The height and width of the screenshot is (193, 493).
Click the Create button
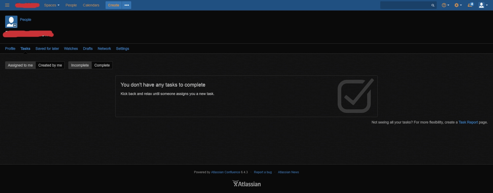click(113, 5)
